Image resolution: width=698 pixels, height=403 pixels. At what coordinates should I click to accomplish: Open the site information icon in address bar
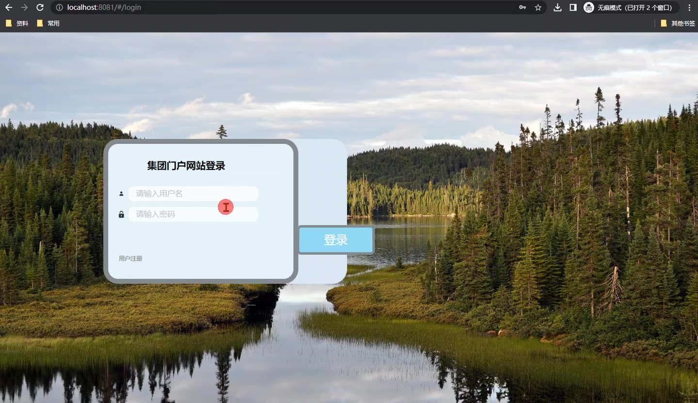click(x=59, y=7)
